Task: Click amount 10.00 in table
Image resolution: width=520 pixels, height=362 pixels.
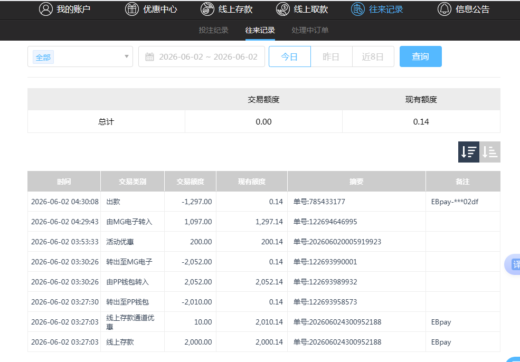Action: [203, 322]
